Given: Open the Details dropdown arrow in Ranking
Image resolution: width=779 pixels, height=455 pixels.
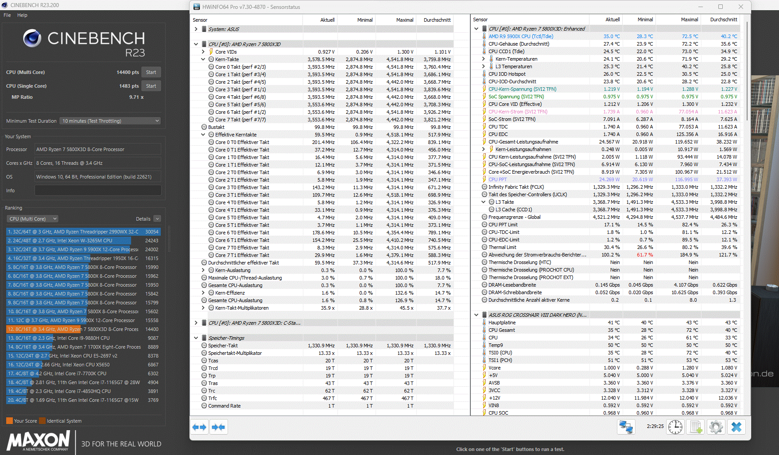Looking at the screenshot, I should [157, 219].
